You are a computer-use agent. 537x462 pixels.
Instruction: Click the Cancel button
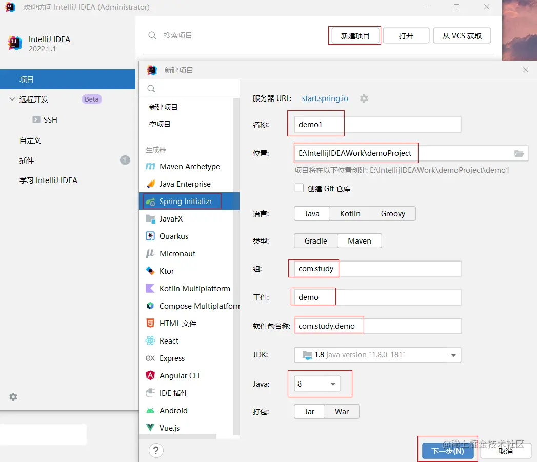pos(506,451)
